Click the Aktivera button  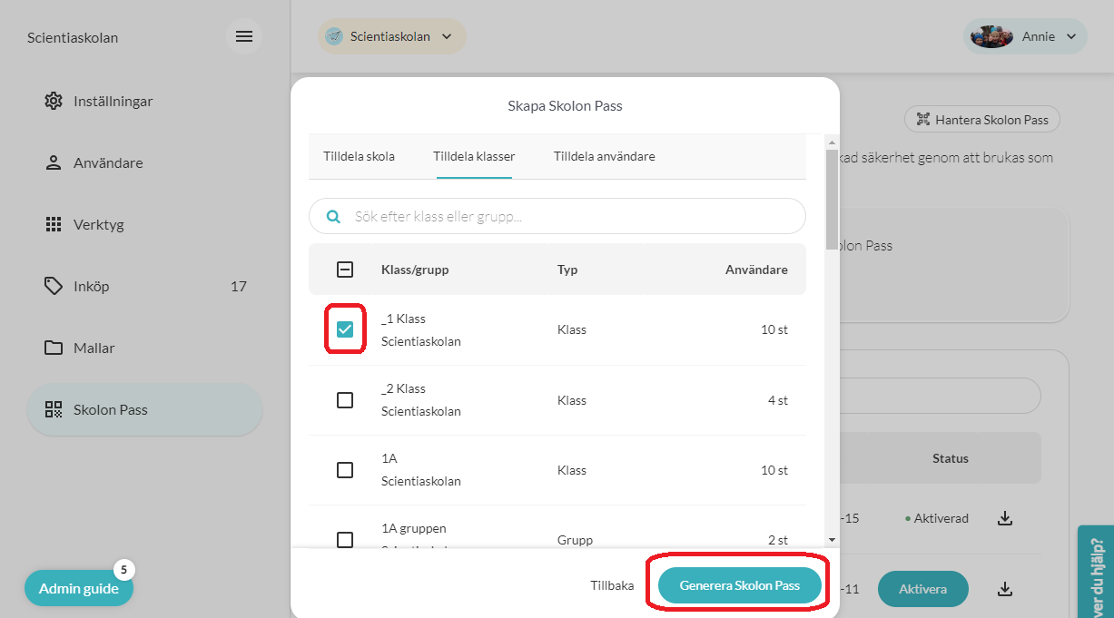(x=923, y=589)
